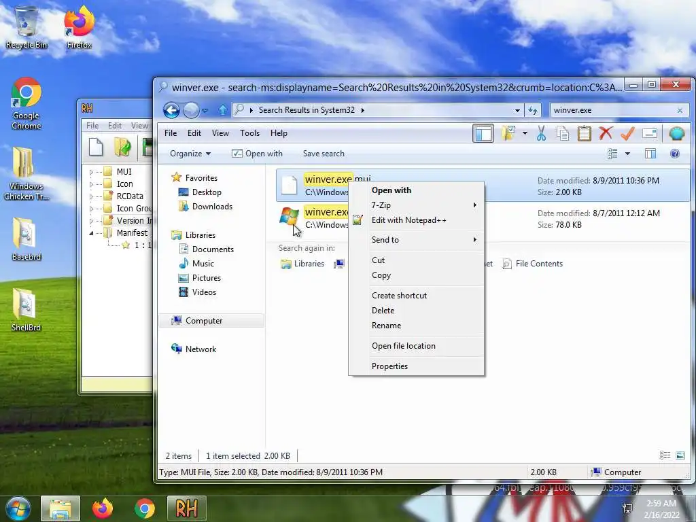Search again in Libraries

coord(302,264)
